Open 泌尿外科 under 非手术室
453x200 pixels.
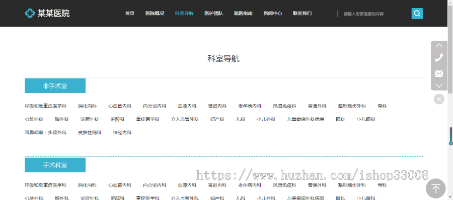pos(90,119)
